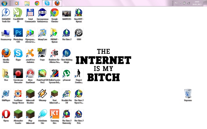Click The Sims 2 Pets shortcut
This screenshot has width=207, height=129.
[x=79, y=114]
